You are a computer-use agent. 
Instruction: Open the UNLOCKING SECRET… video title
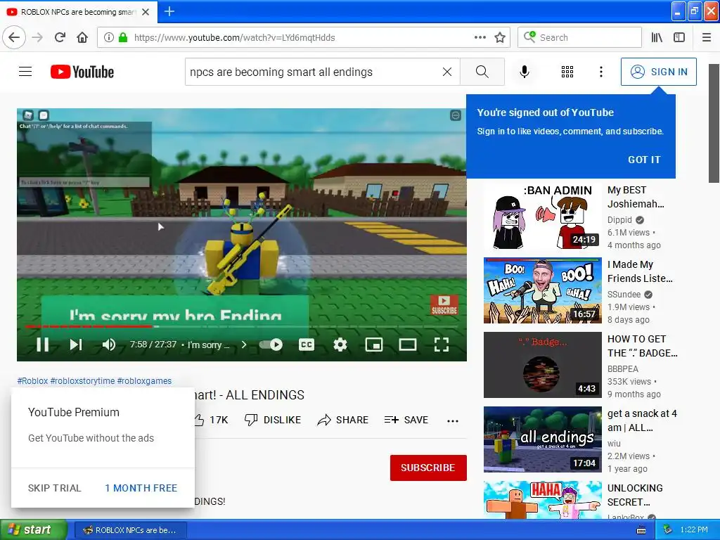click(x=635, y=494)
